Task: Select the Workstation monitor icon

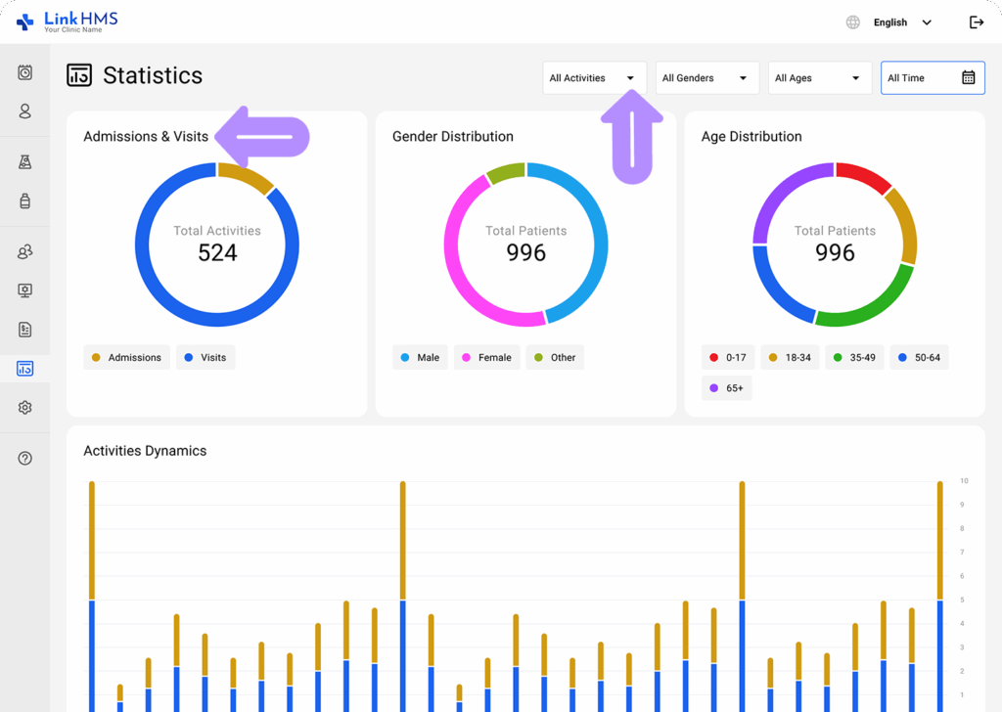Action: [24, 290]
